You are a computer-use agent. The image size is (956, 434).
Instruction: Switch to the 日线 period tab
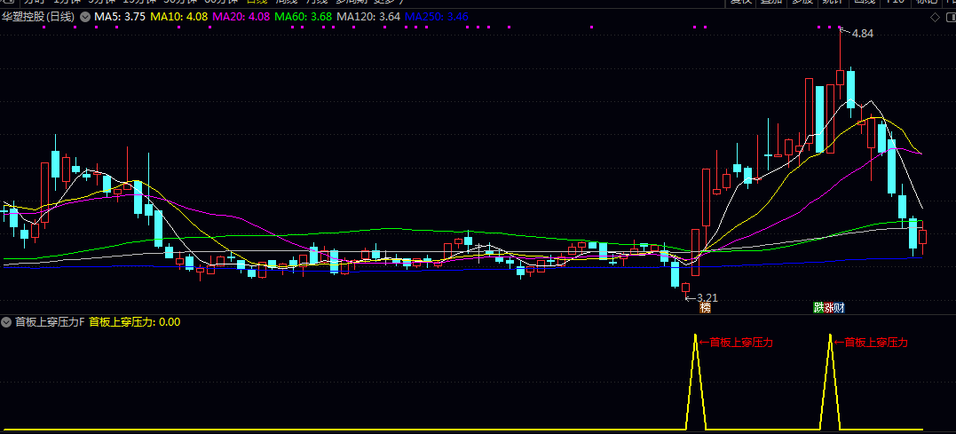click(257, 3)
